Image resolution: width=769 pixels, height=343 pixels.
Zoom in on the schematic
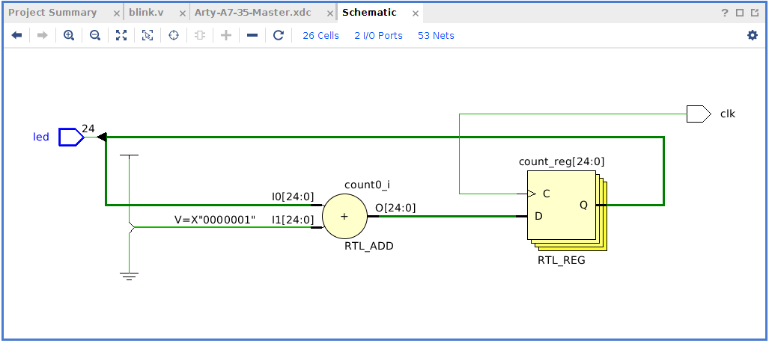pos(69,35)
